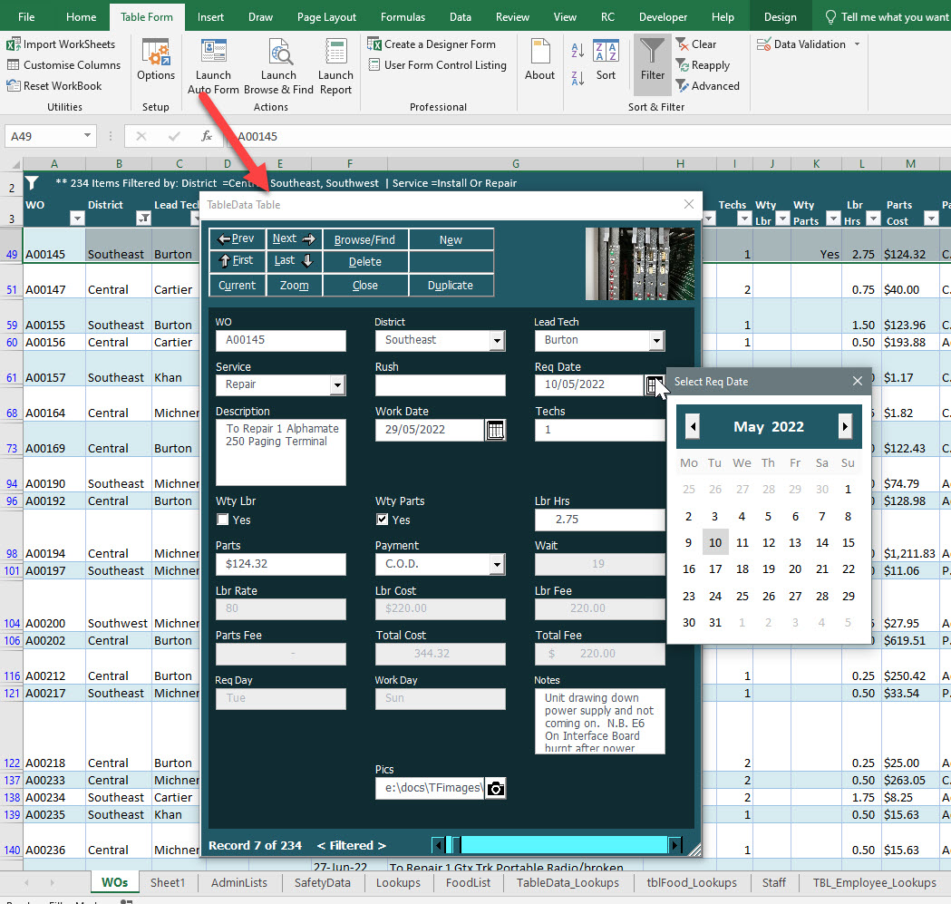The width and height of the screenshot is (951, 904).
Task: Uncheck the Wty Parts Yes checkbox
Action: pos(382,520)
